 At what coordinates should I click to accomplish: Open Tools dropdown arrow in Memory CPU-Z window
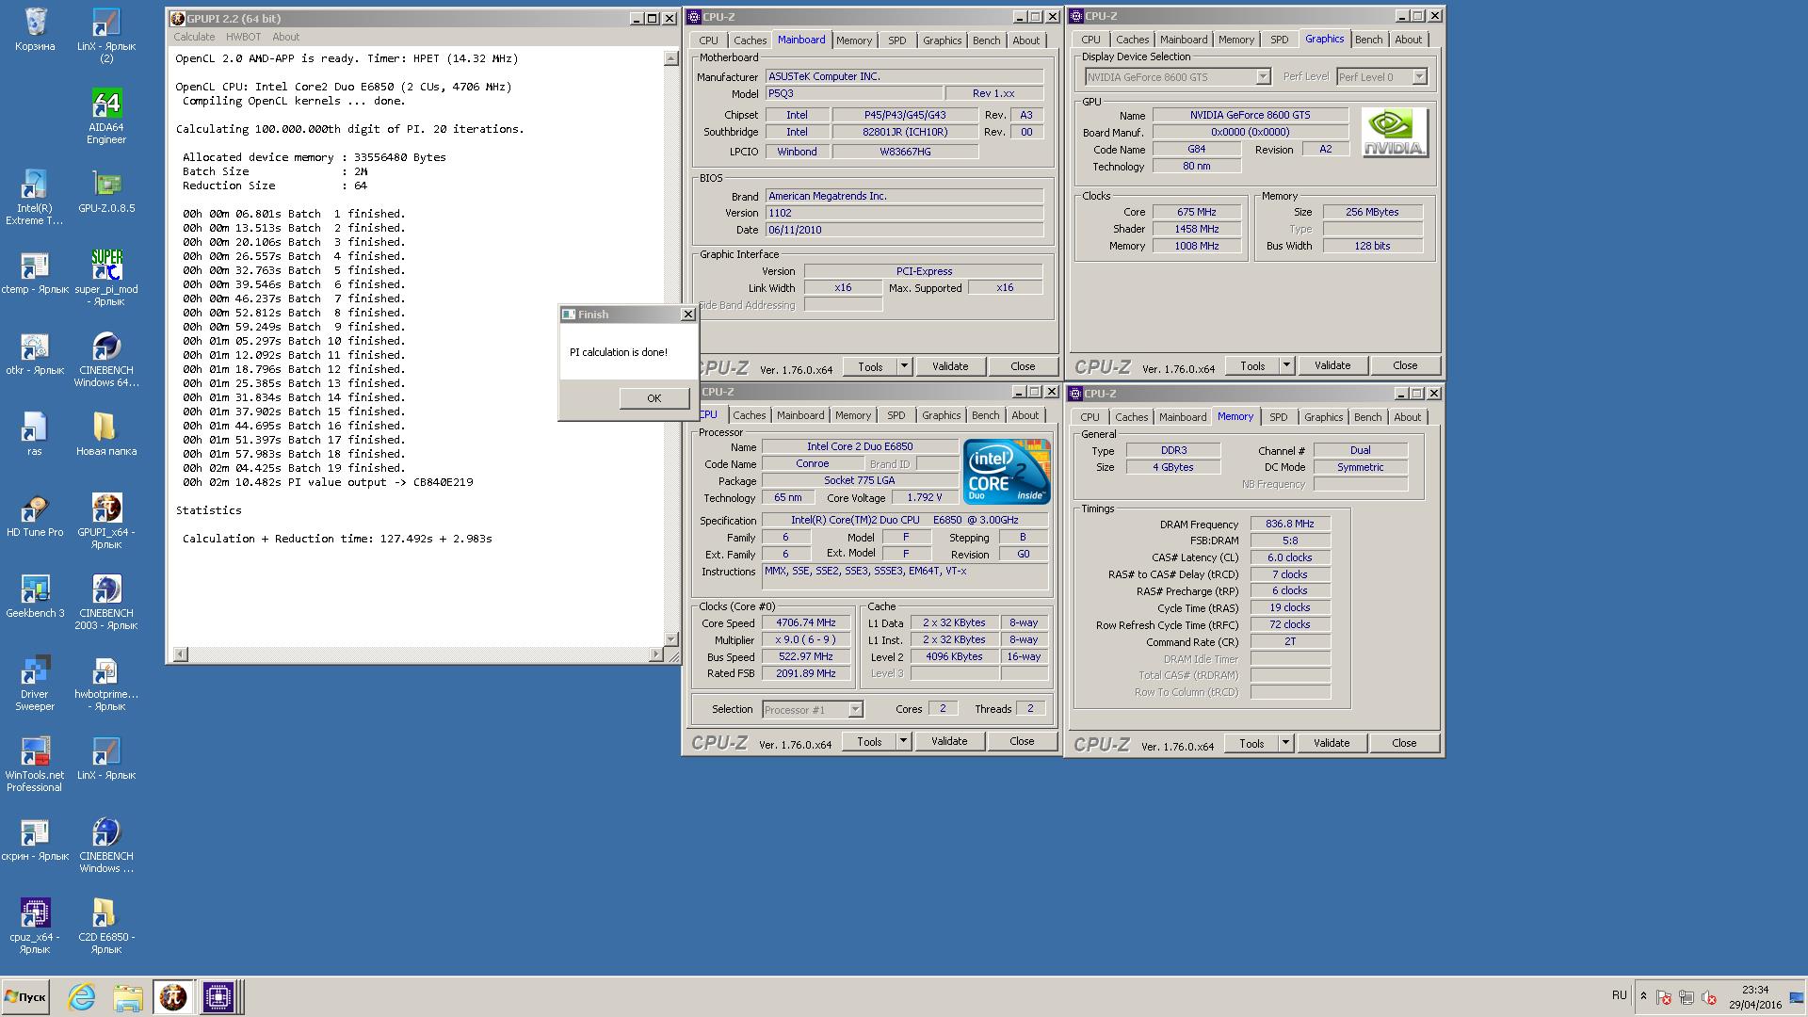coord(1285,743)
